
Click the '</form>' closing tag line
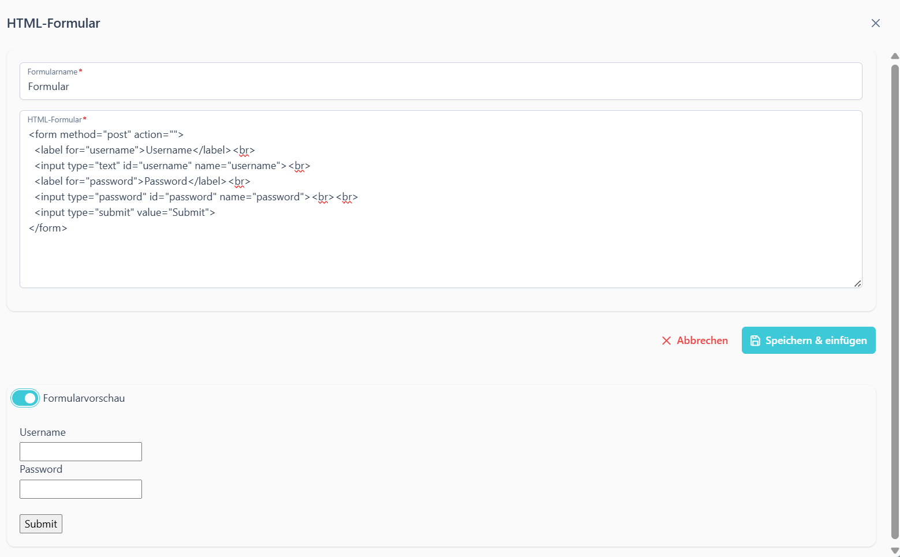click(x=48, y=228)
